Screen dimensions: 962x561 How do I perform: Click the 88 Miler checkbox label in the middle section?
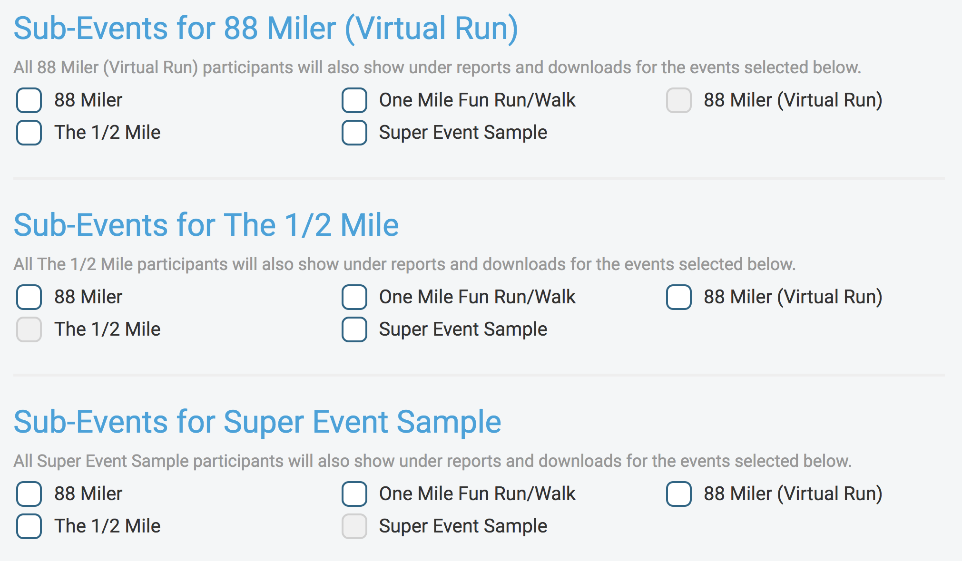click(x=88, y=297)
